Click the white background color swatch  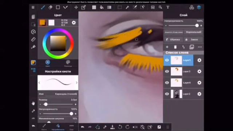click(x=51, y=23)
